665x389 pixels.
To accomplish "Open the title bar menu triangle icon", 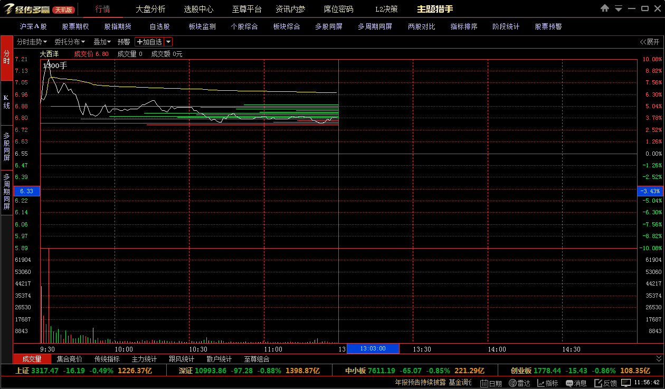I will coord(618,9).
